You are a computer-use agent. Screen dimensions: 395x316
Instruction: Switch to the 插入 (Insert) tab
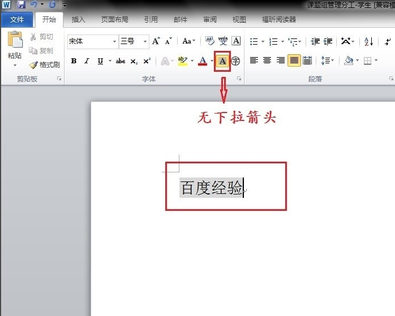(x=78, y=19)
